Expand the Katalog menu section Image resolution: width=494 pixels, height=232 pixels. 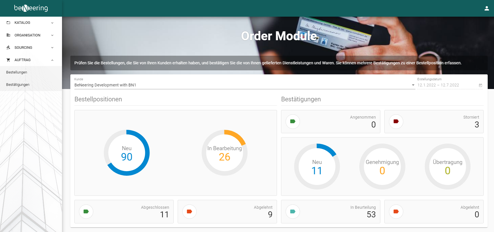pos(31,23)
